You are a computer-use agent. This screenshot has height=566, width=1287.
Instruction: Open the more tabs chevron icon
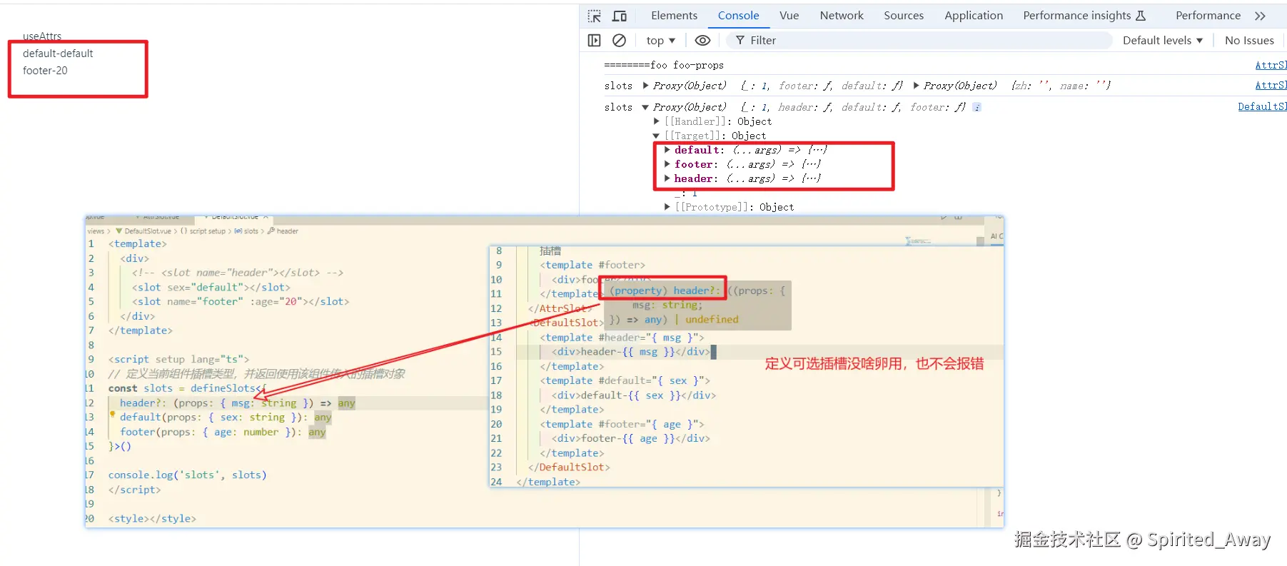point(1260,16)
